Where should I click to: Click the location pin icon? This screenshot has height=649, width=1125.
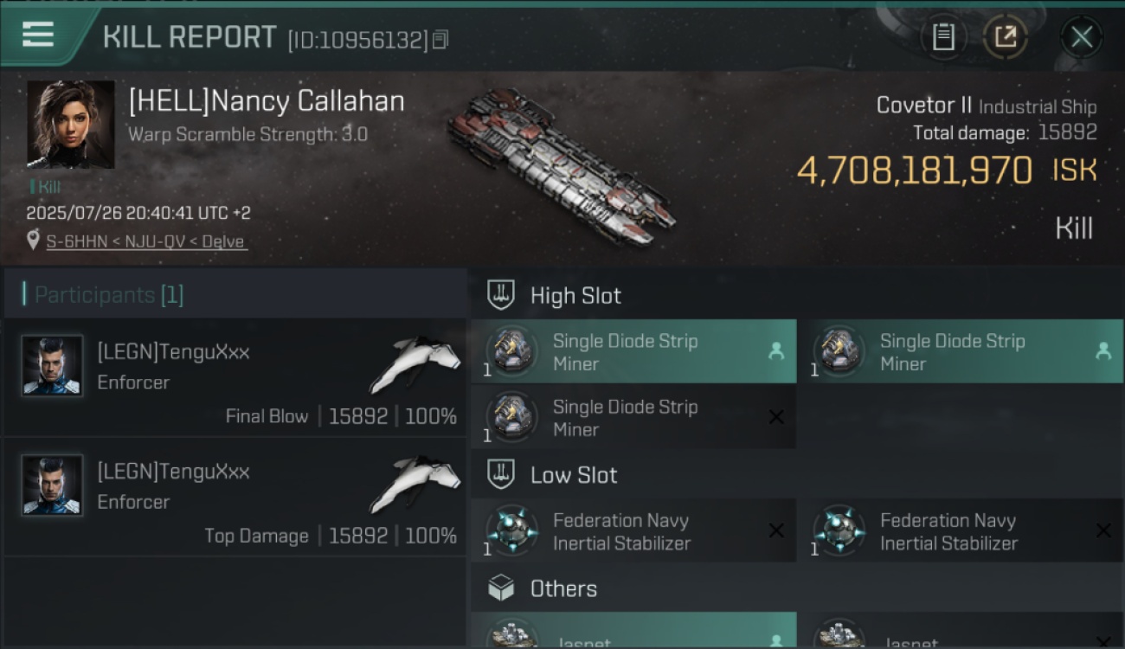click(x=33, y=241)
